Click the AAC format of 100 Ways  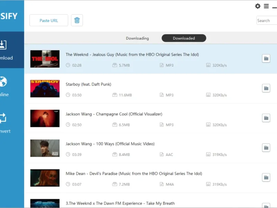pos(169,154)
